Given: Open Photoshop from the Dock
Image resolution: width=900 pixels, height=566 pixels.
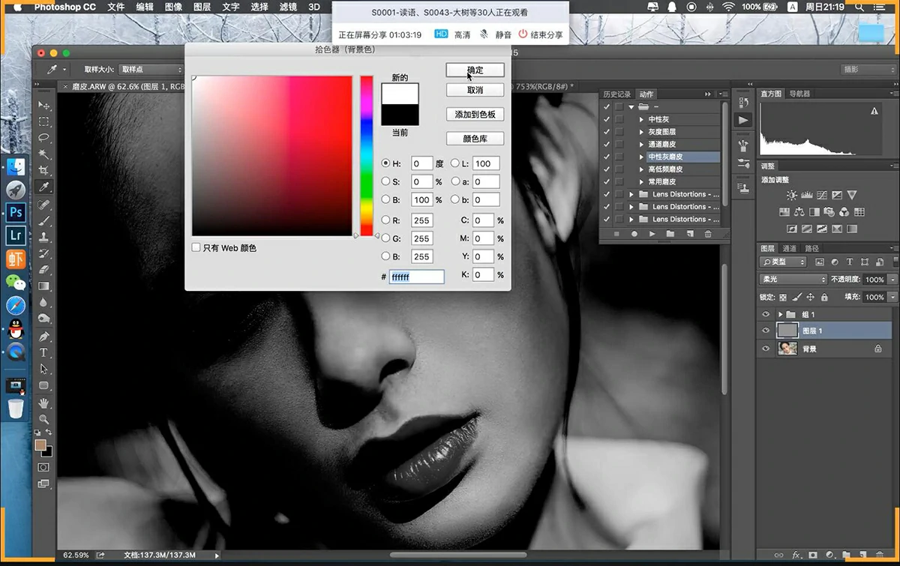Looking at the screenshot, I should (x=16, y=212).
